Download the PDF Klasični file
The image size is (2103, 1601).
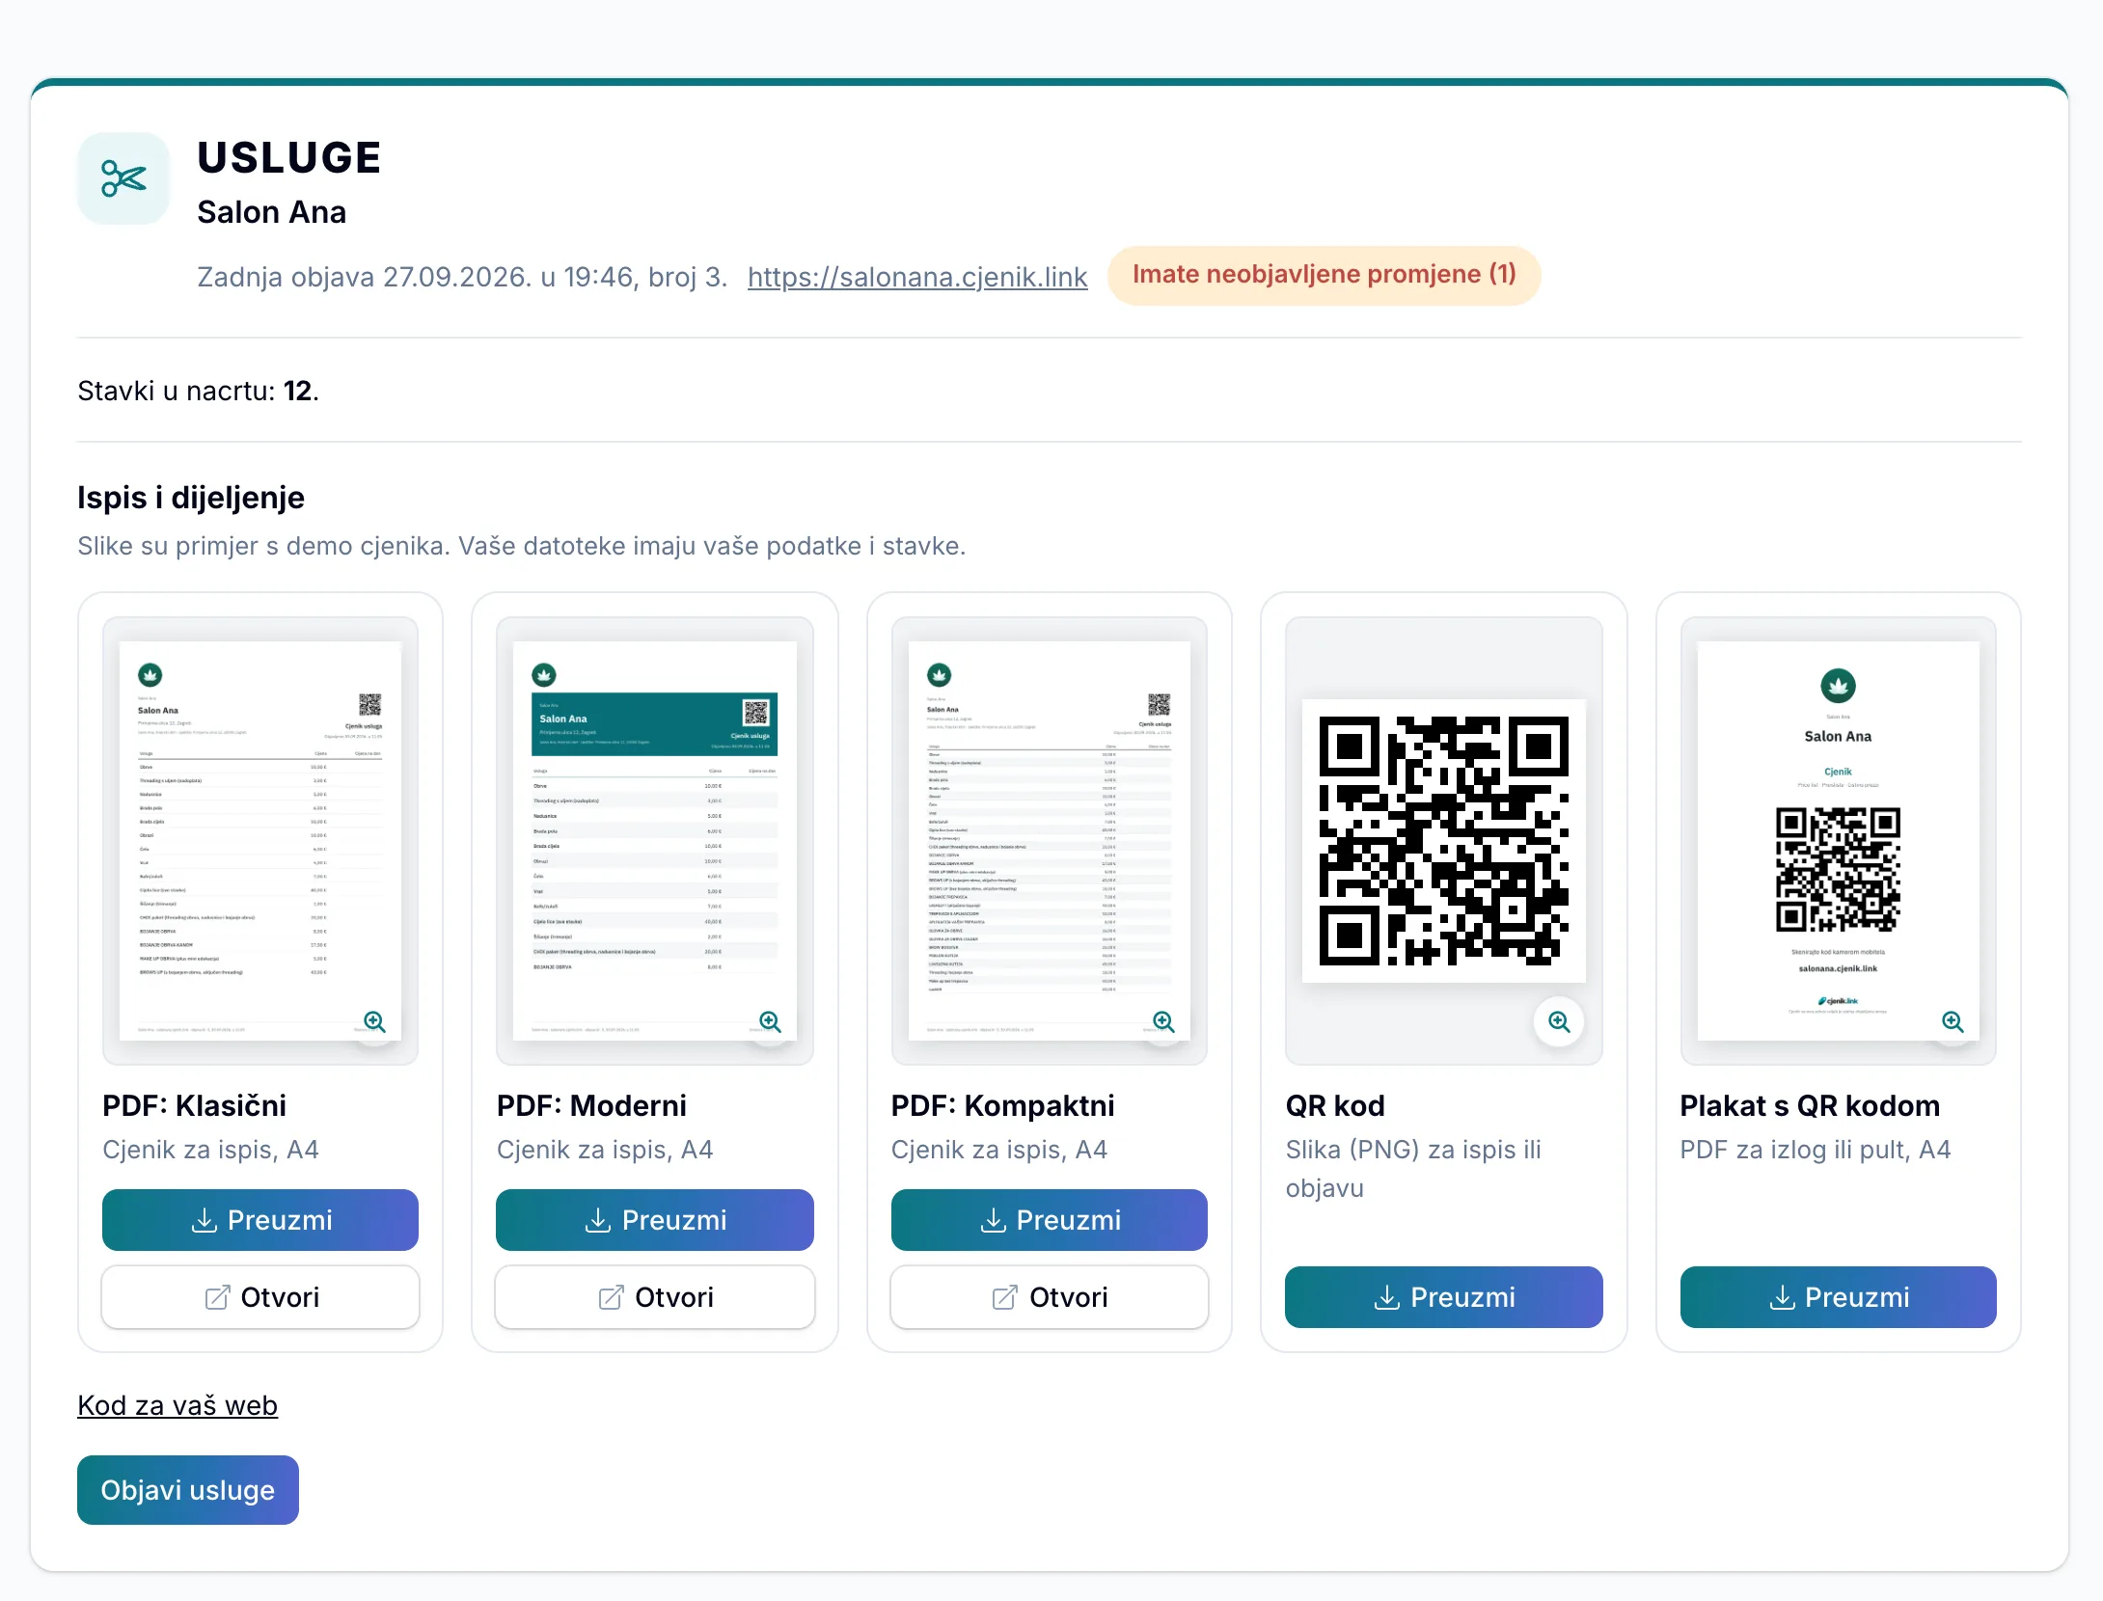(260, 1220)
